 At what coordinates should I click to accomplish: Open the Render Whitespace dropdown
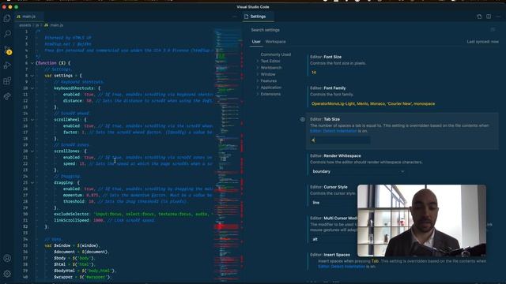[x=358, y=172]
